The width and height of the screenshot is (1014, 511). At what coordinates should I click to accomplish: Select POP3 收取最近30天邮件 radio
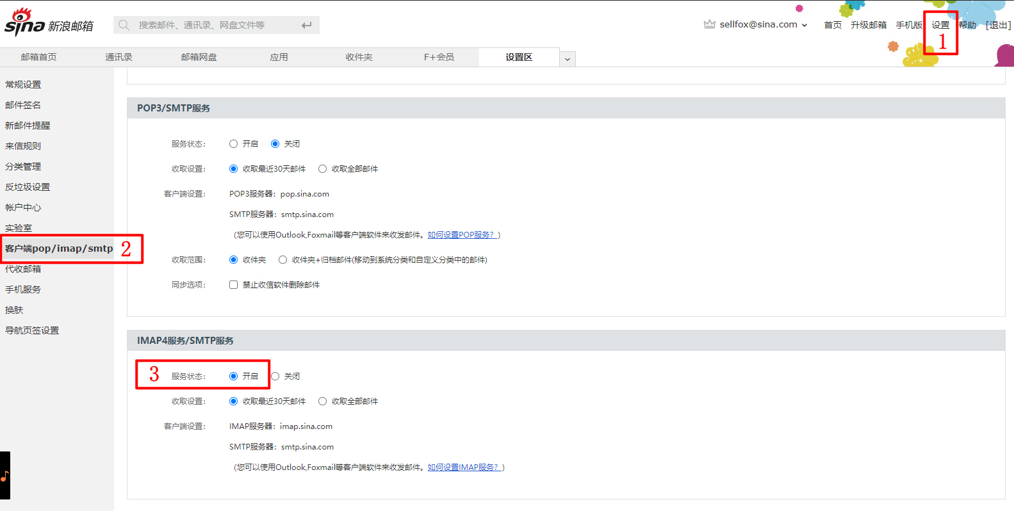(233, 169)
